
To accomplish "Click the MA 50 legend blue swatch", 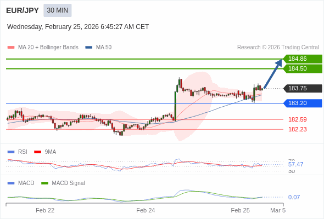I will tap(88, 48).
